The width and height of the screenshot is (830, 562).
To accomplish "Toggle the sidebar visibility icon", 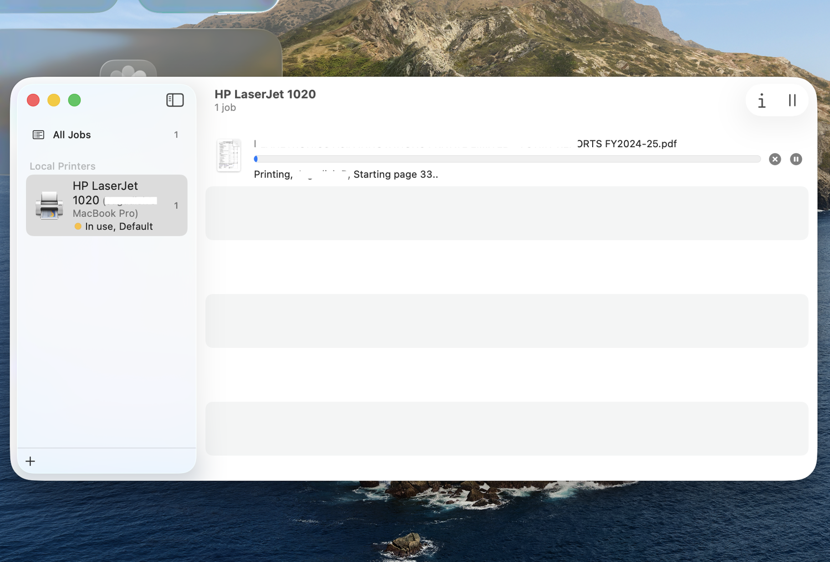I will pyautogui.click(x=175, y=100).
